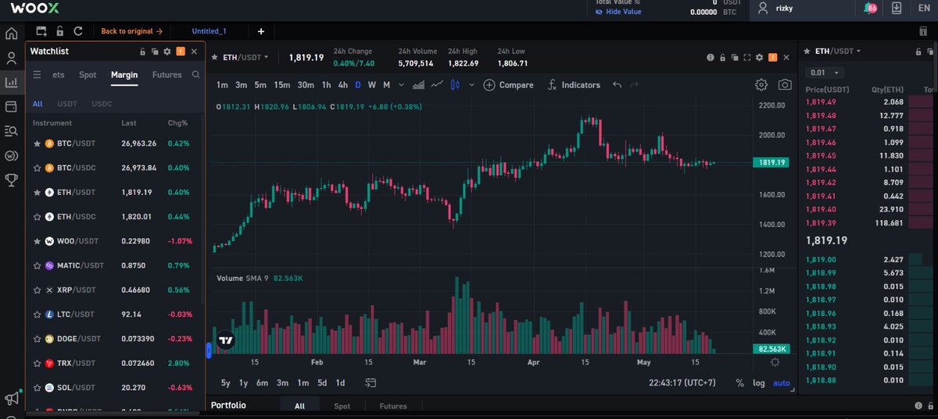
Task: Take a chart snapshot with camera
Action: [x=785, y=85]
